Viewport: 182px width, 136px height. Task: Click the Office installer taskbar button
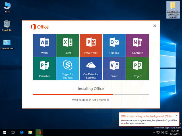[x=39, y=132]
